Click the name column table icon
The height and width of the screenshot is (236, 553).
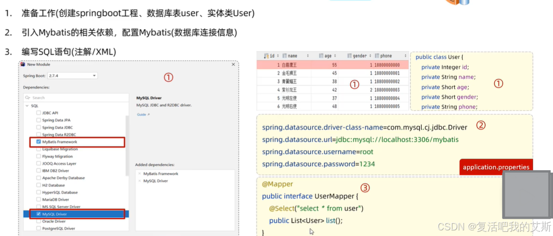[285, 56]
